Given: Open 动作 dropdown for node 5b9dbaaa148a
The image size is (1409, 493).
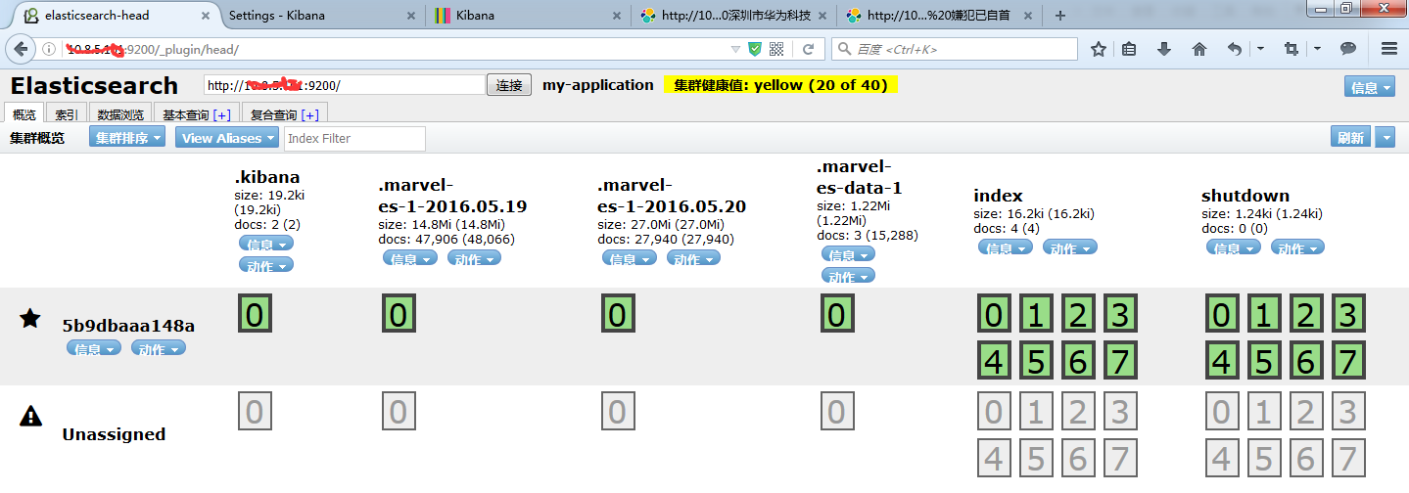Looking at the screenshot, I should point(158,348).
